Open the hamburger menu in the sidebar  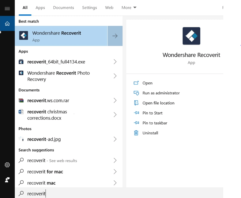pyautogui.click(x=7, y=9)
